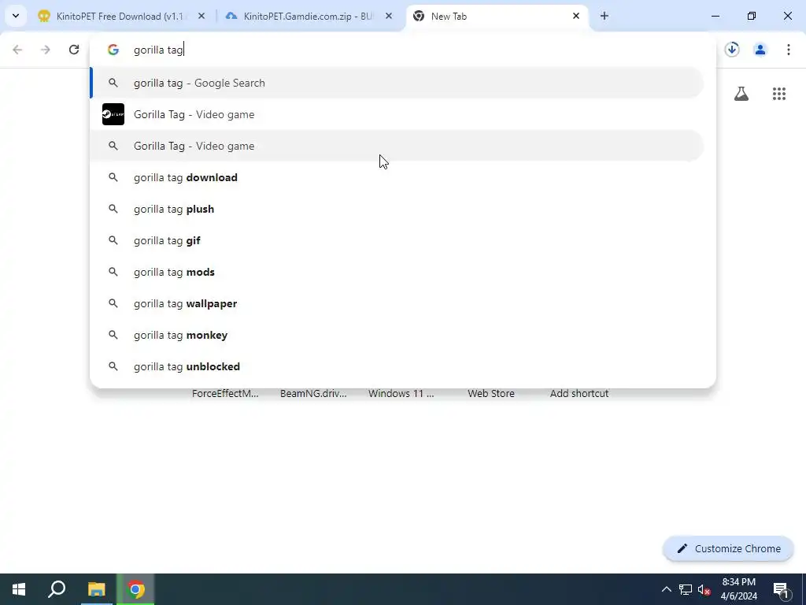Open the taskbar search magnifier
The width and height of the screenshot is (806, 605).
click(x=57, y=589)
